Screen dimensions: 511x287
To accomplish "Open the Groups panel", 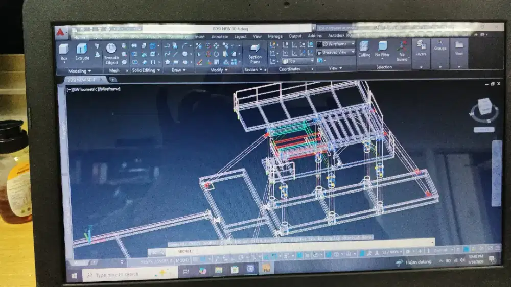I will (440, 48).
